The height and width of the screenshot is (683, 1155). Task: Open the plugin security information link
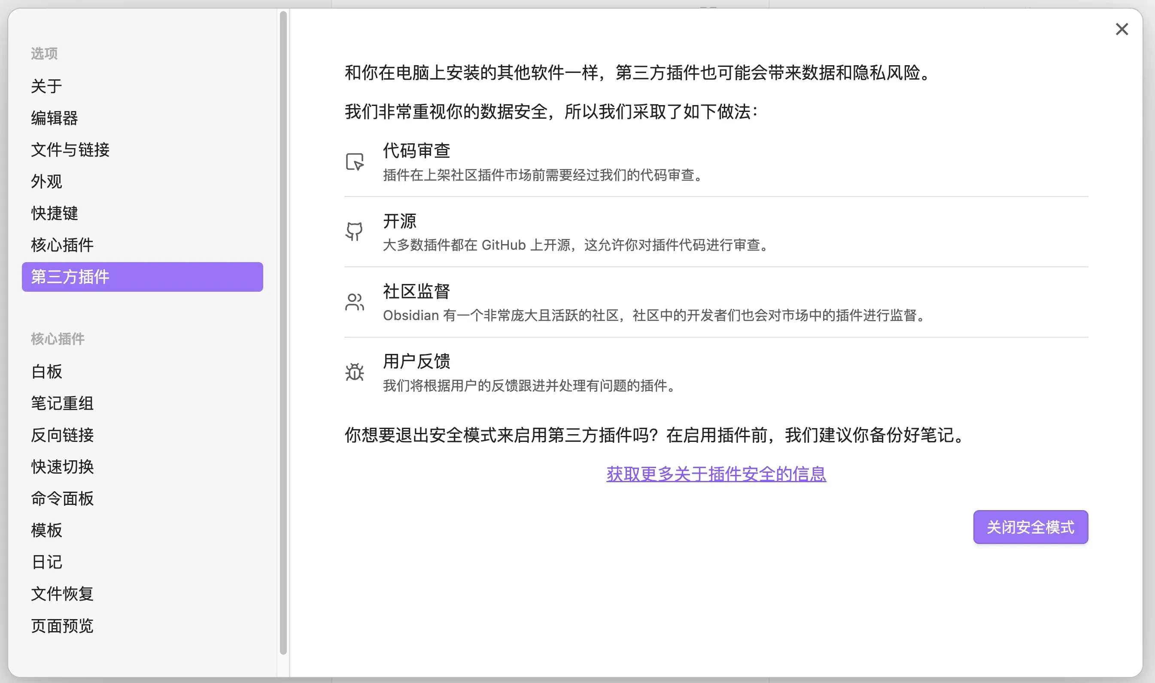tap(716, 474)
